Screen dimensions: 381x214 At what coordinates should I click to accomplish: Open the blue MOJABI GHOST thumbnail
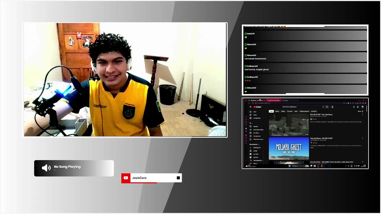[x=289, y=149]
